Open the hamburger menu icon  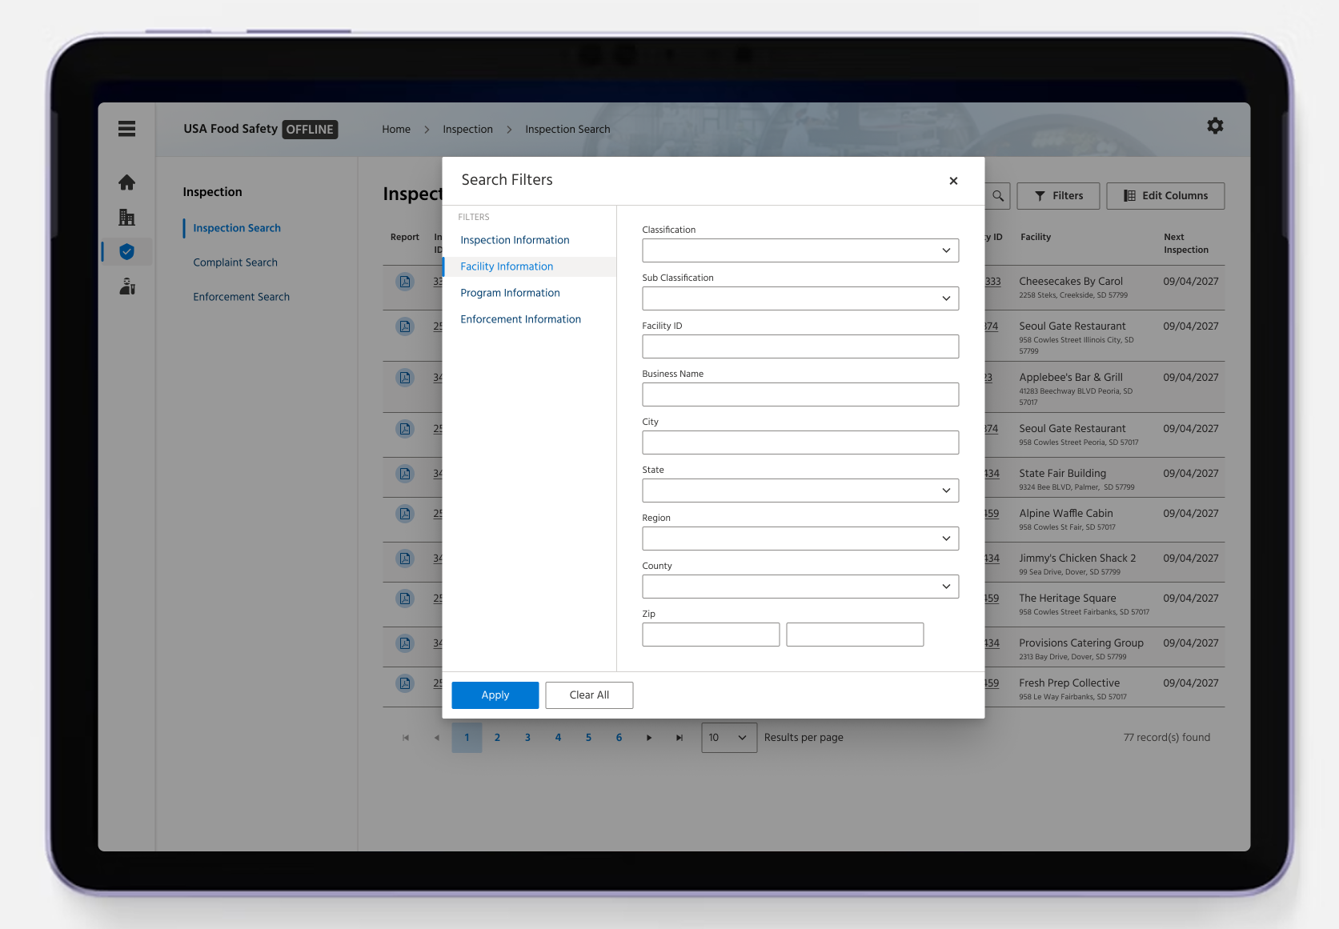tap(126, 129)
